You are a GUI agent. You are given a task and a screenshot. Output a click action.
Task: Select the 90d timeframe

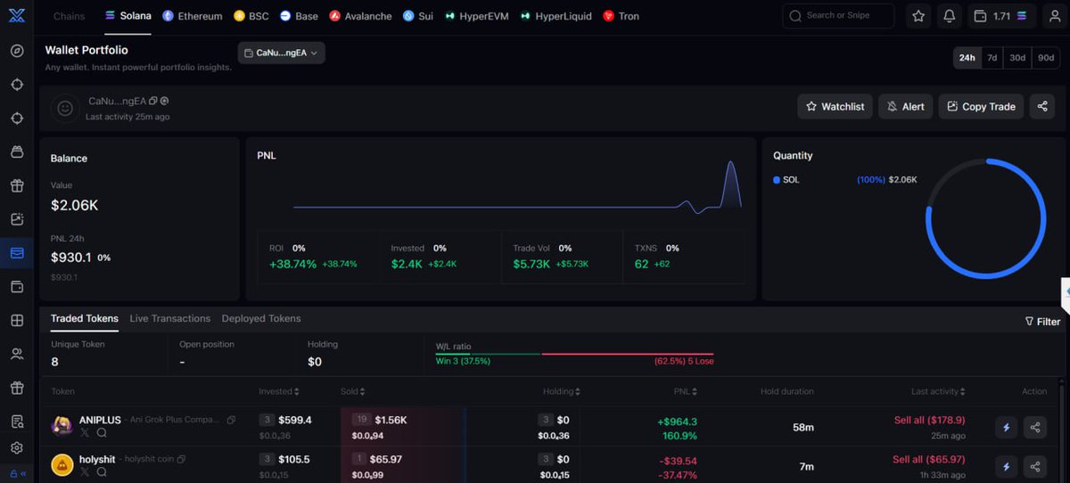1046,58
